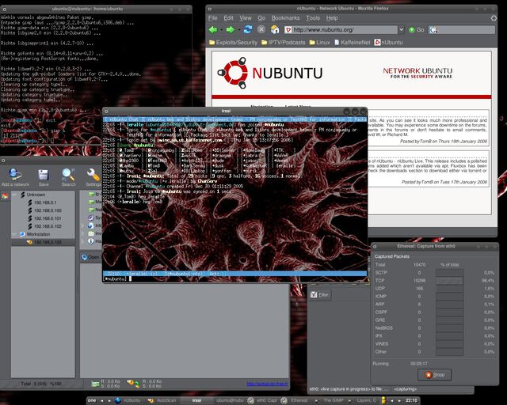Go back in Firefox with green left arrow
This screenshot has width=507, height=405.
[213, 30]
